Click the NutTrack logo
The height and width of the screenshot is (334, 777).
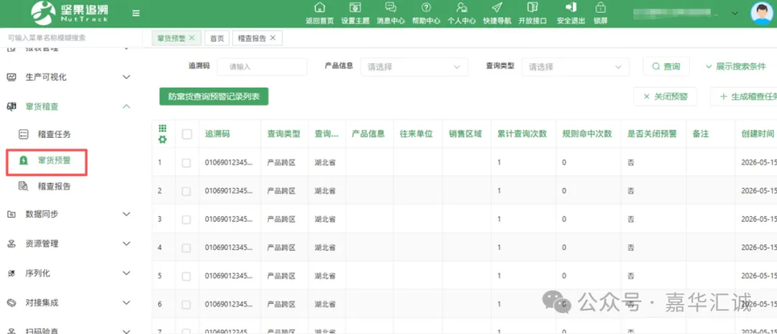[70, 14]
